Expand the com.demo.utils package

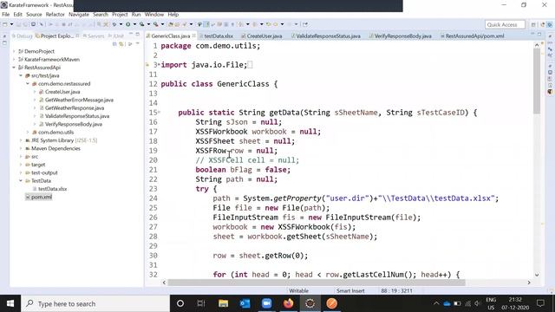click(28, 133)
